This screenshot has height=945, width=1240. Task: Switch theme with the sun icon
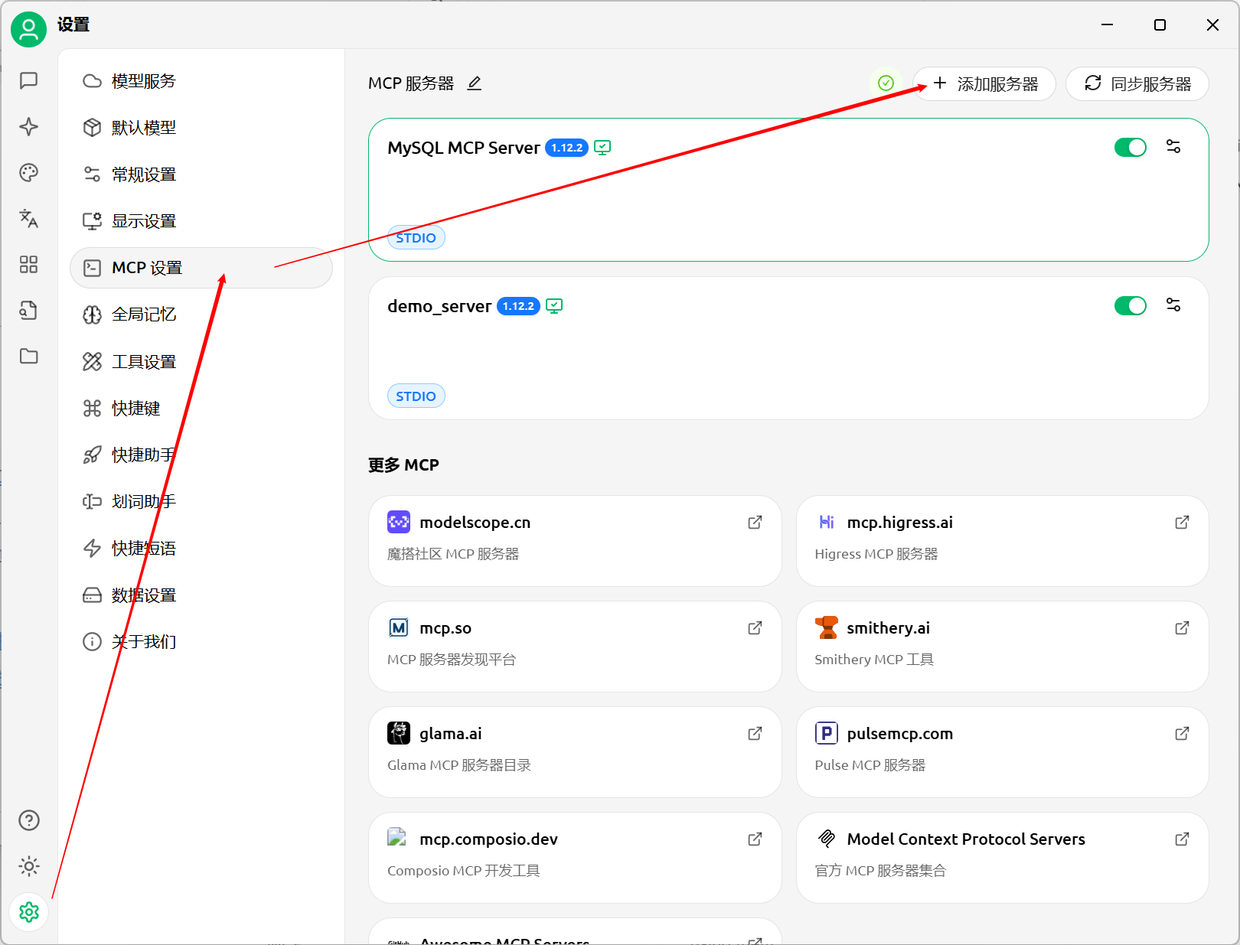(28, 866)
